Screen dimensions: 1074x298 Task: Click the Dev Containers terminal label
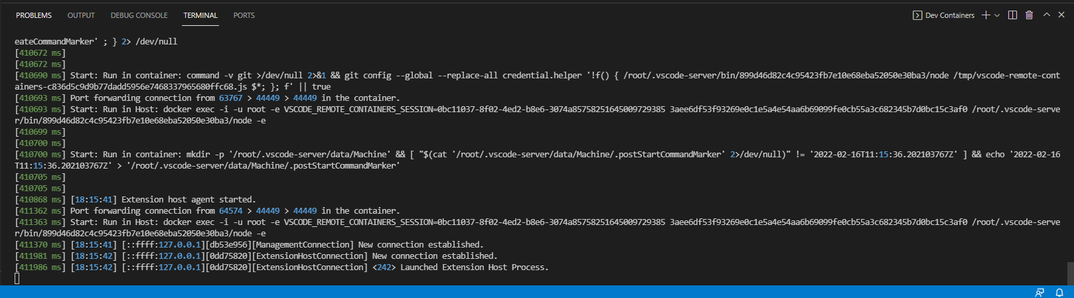pos(950,15)
